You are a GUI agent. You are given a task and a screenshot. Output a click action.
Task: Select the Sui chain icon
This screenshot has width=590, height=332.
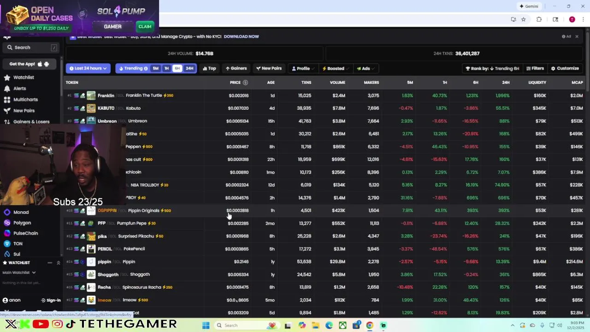pyautogui.click(x=7, y=254)
